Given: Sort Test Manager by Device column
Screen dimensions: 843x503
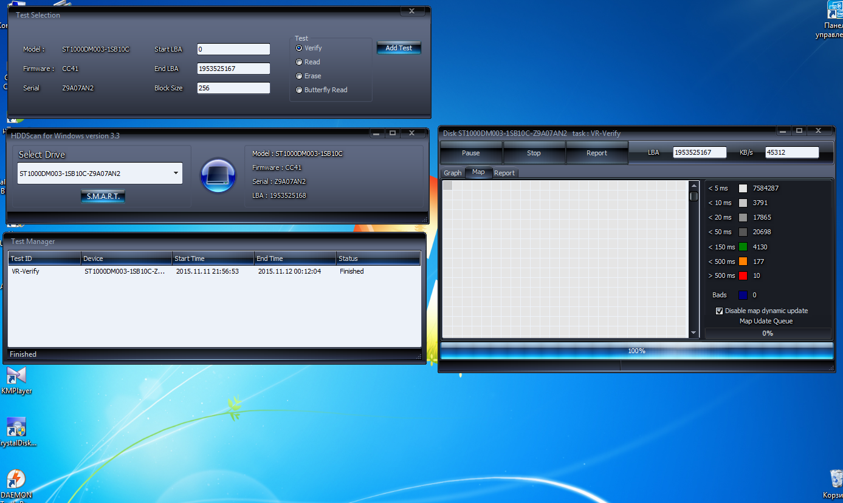Looking at the screenshot, I should pos(126,258).
